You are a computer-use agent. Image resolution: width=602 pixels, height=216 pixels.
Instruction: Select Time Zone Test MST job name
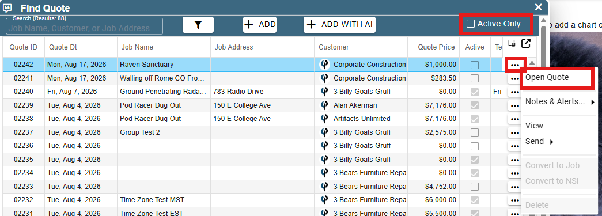[x=152, y=200]
